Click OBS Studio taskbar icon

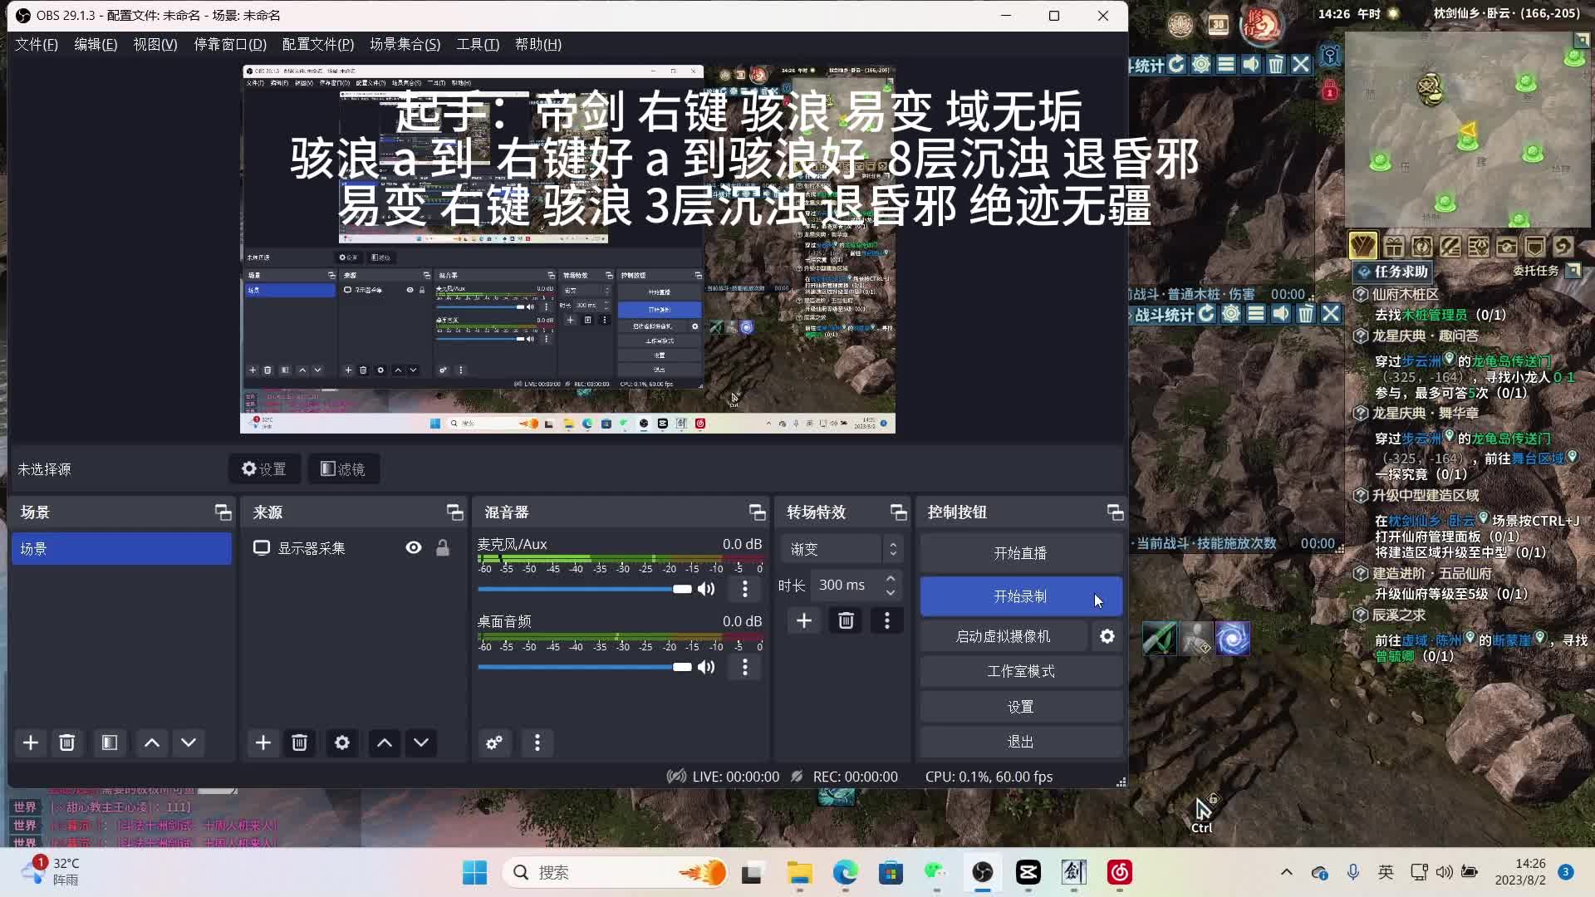pyautogui.click(x=983, y=872)
